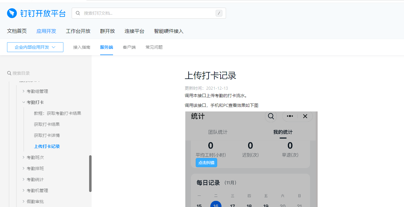404x207 pixels.
Task: Click the search icon inside the statistics screenshot
Action: coord(271,116)
